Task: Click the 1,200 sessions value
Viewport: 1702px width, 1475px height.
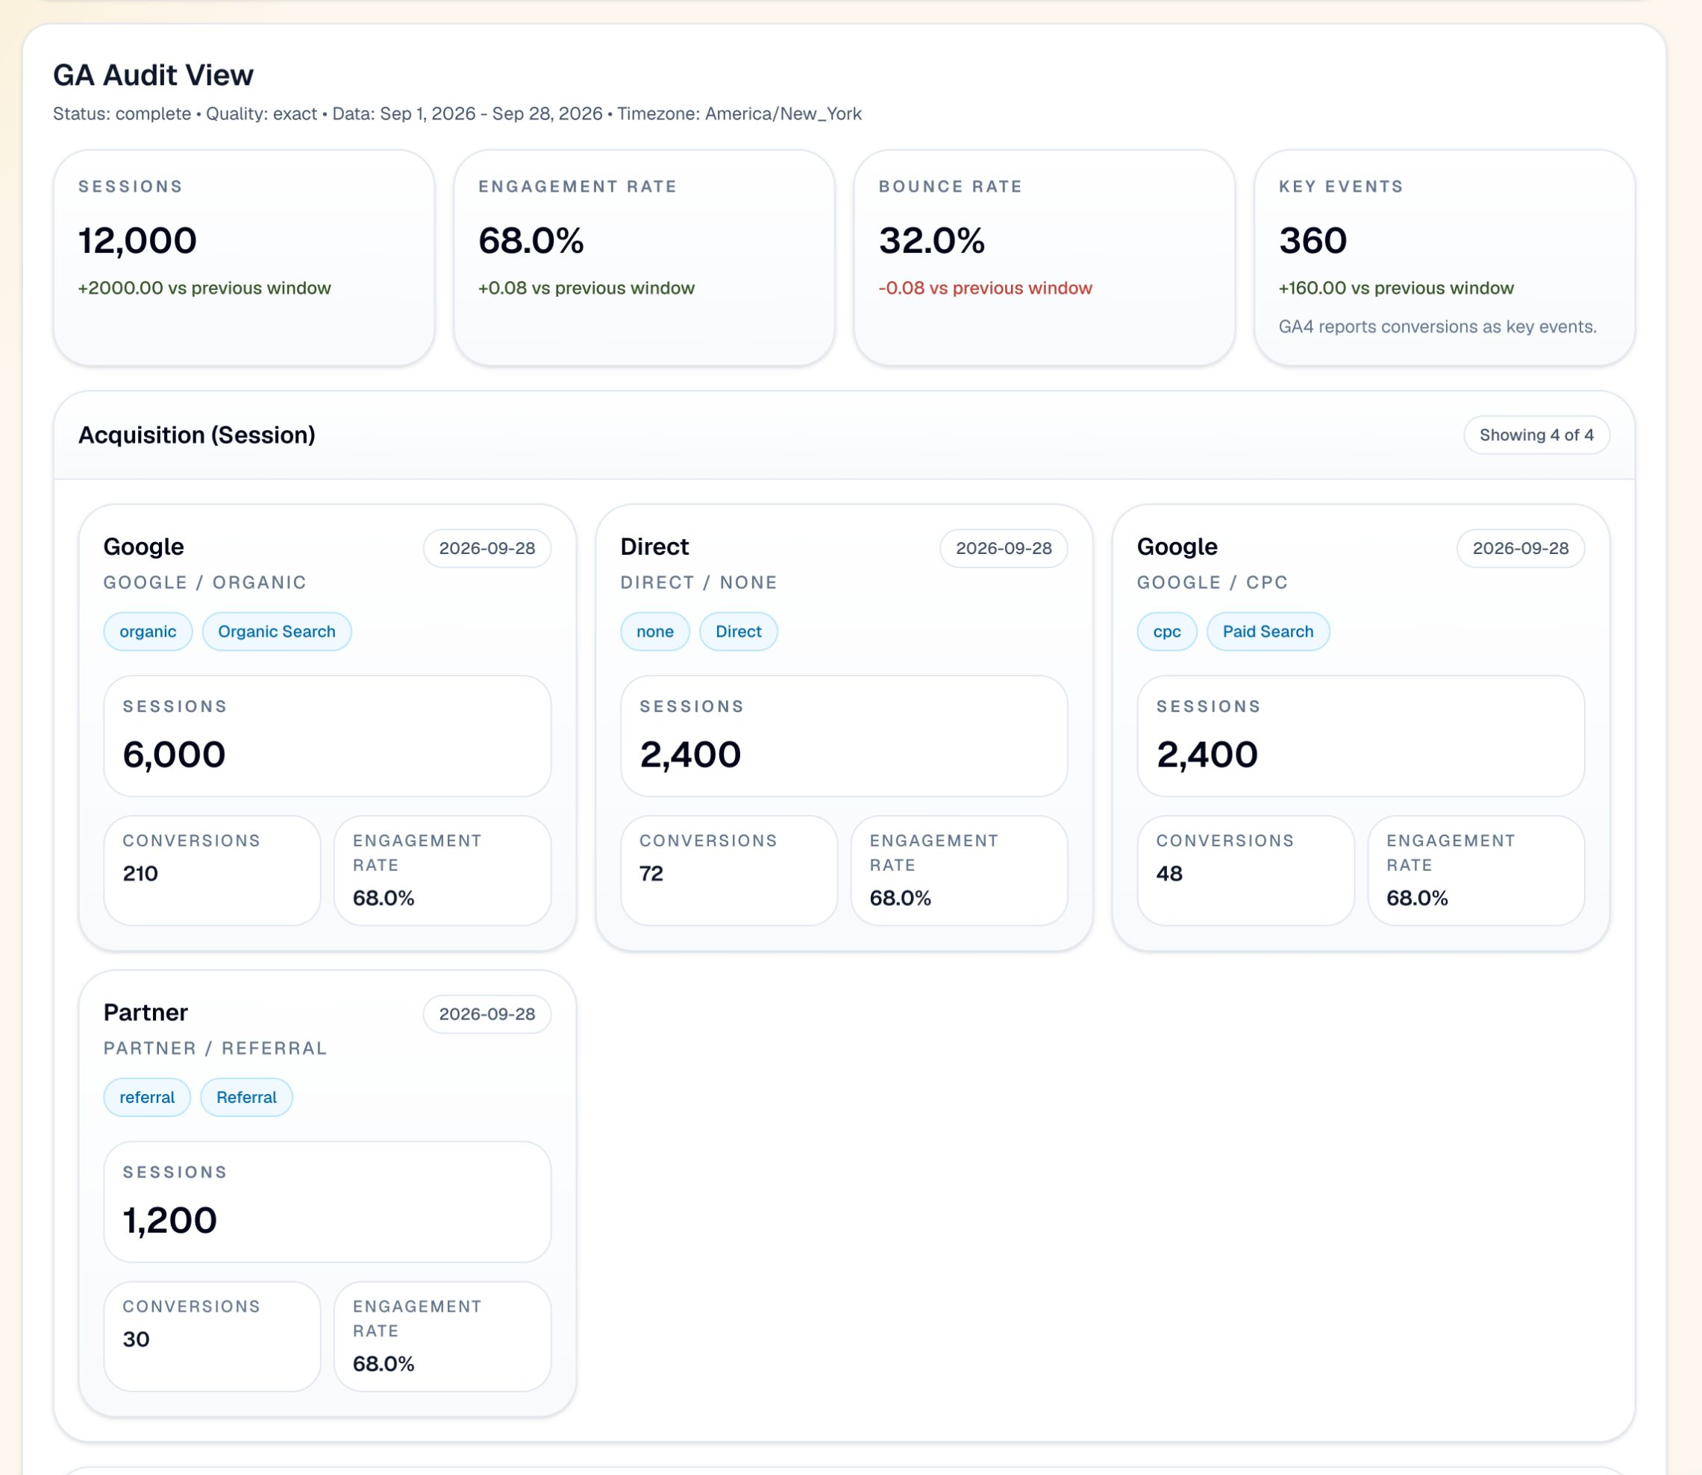Action: pyautogui.click(x=169, y=1221)
